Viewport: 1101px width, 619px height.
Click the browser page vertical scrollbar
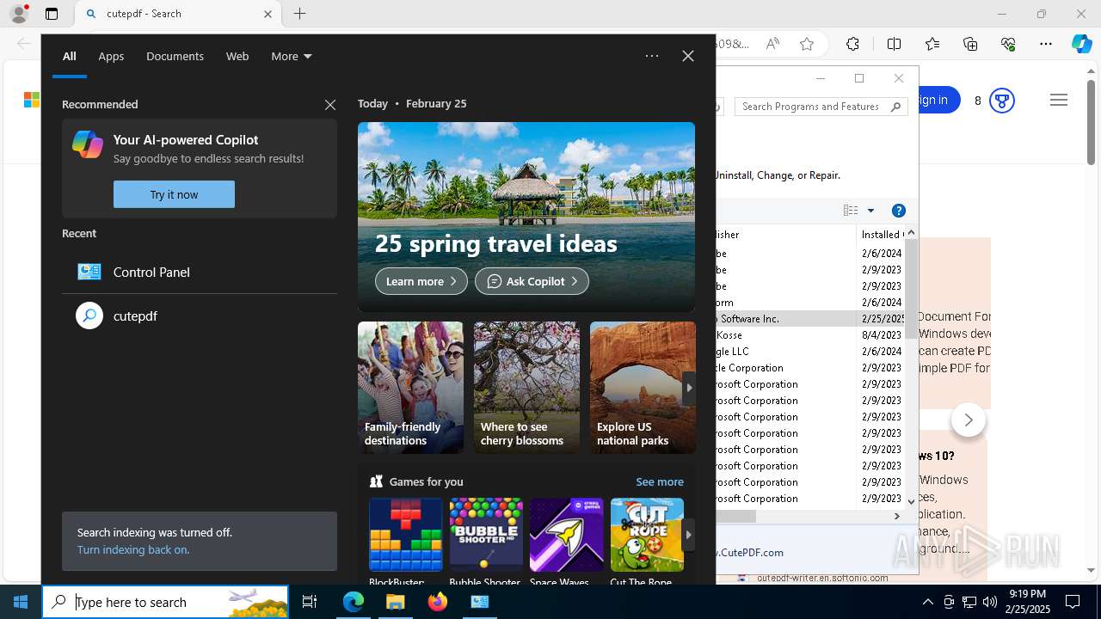click(1091, 122)
